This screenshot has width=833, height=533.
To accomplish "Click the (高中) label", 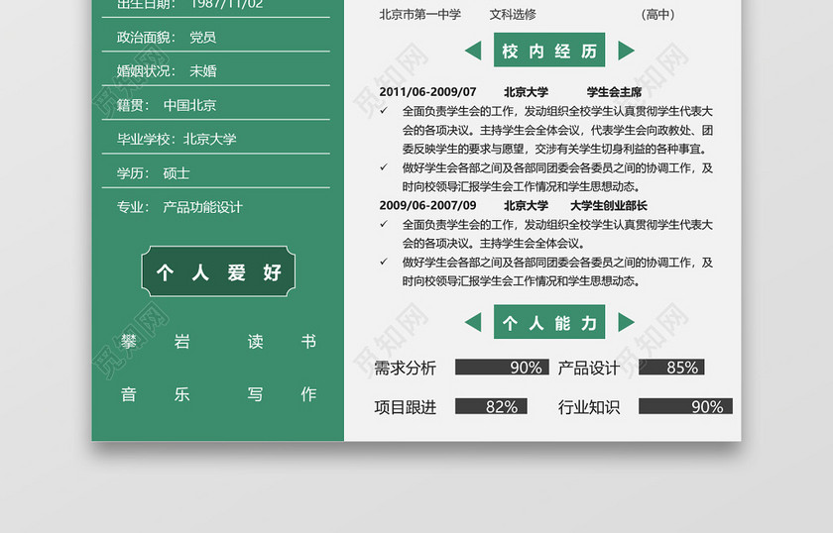I will coord(657,15).
